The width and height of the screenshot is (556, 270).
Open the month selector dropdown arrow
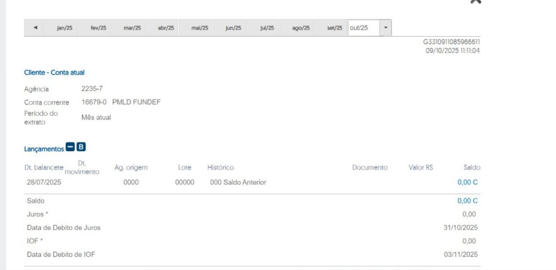point(386,28)
